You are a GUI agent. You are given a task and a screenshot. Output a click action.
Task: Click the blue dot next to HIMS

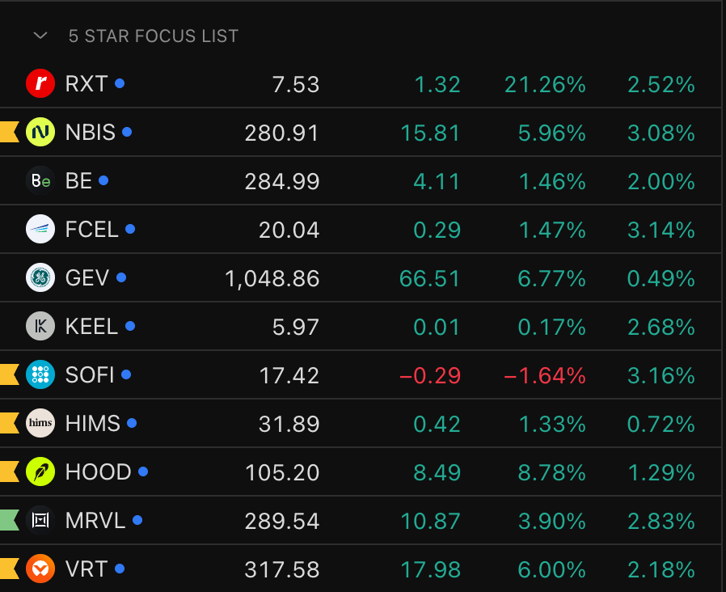tap(132, 423)
